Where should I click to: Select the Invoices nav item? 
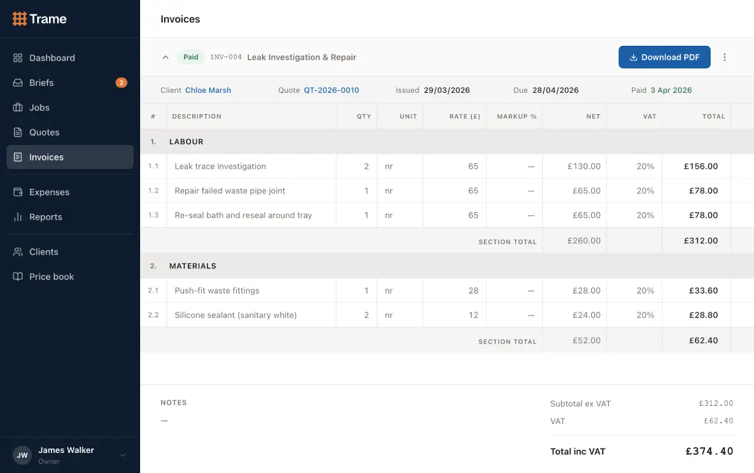[x=70, y=157]
